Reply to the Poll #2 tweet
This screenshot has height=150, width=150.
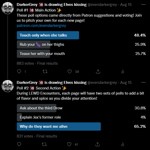pos(19,144)
